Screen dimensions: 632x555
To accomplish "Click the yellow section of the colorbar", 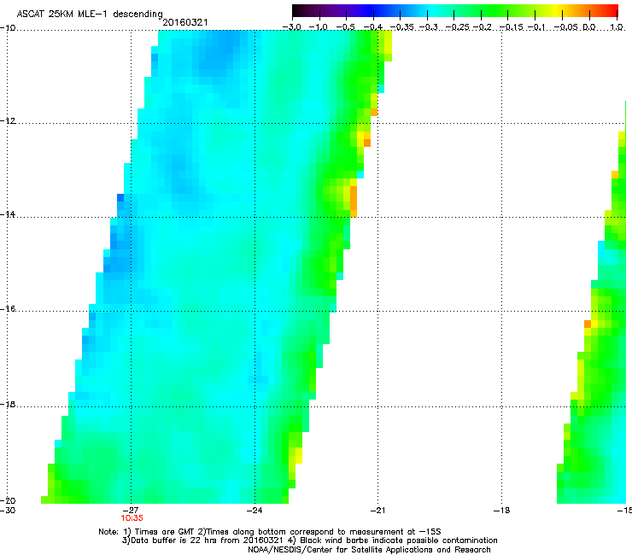I will click(x=555, y=10).
